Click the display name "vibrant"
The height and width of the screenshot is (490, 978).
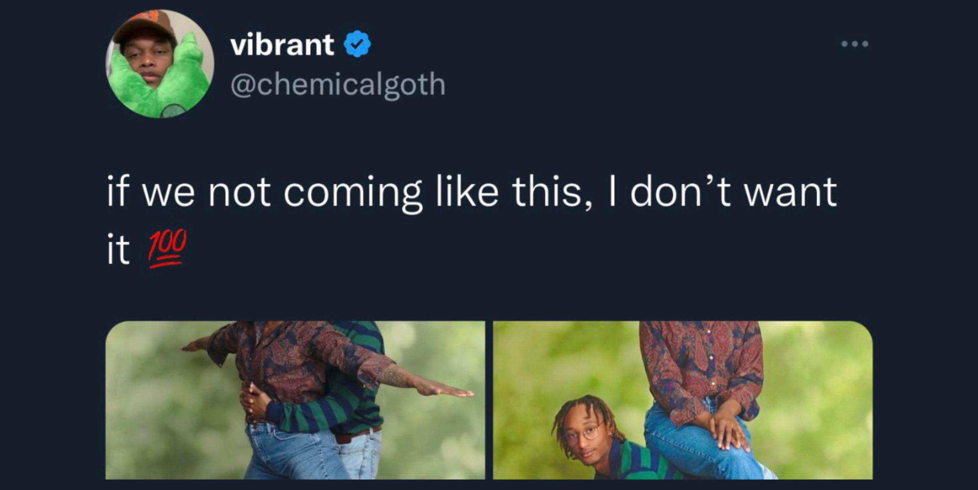282,44
